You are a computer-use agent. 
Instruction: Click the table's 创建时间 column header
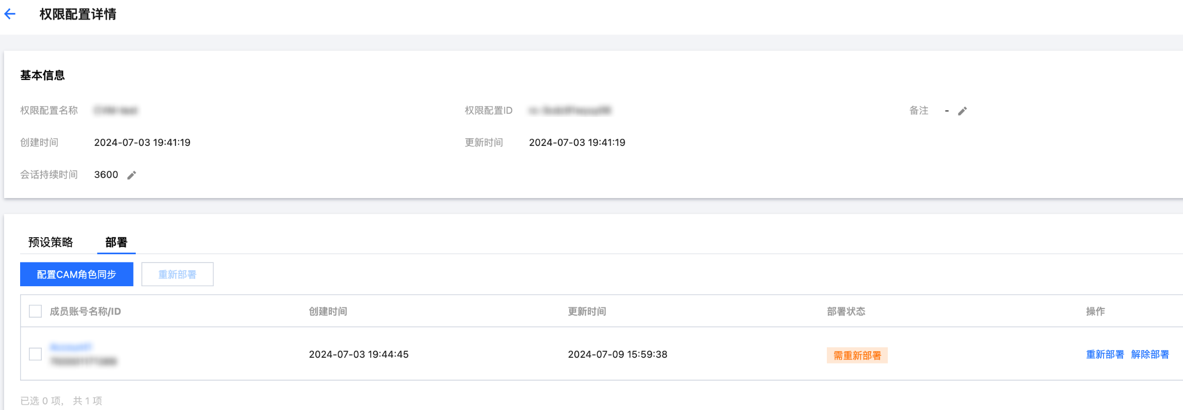click(328, 311)
